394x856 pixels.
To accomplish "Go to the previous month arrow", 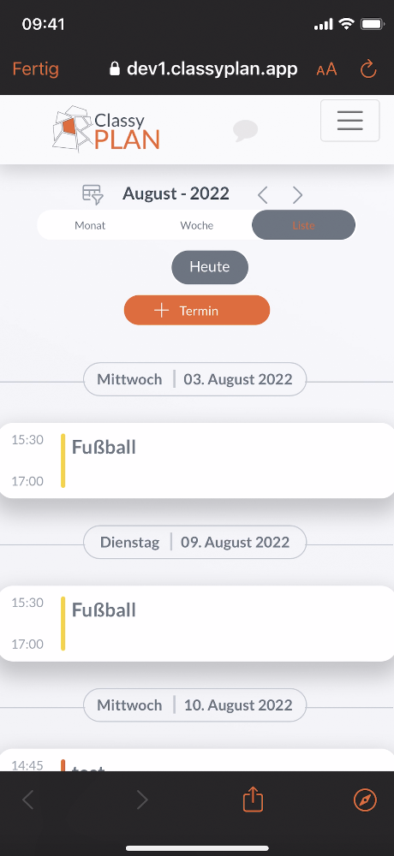I will point(263,194).
